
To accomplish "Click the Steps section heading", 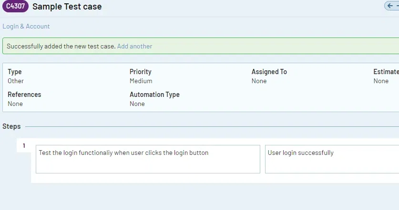I will point(11,126).
